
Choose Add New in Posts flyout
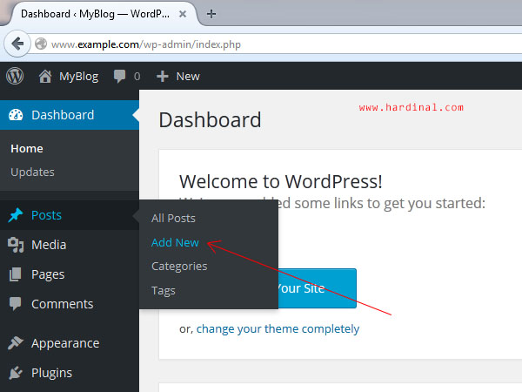click(175, 243)
